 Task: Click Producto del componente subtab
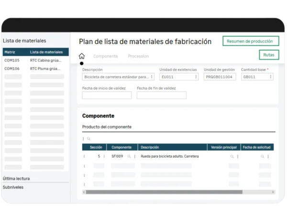[107, 127]
